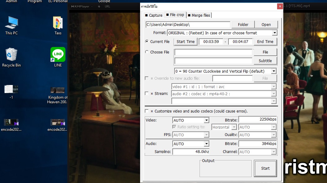Click the video Bitrate 2250kbps field
Screen dimensions: 327x183
(258, 119)
